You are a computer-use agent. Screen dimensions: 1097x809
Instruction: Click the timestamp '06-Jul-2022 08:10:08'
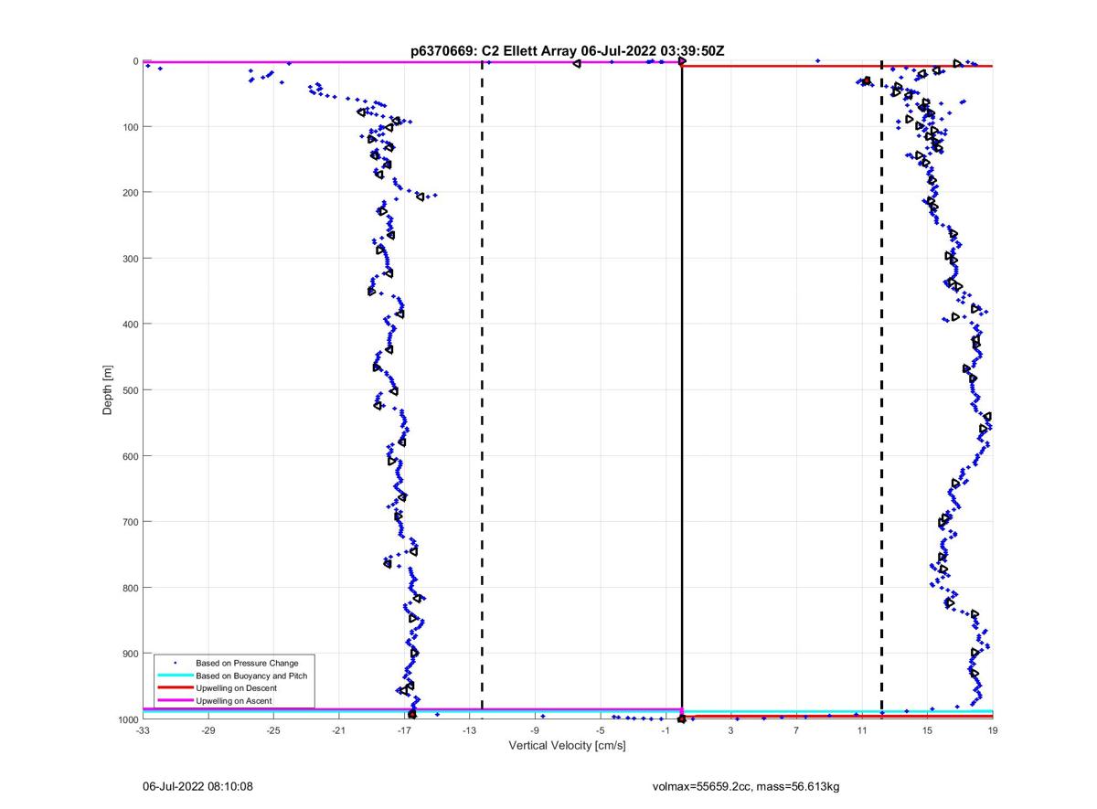197,786
